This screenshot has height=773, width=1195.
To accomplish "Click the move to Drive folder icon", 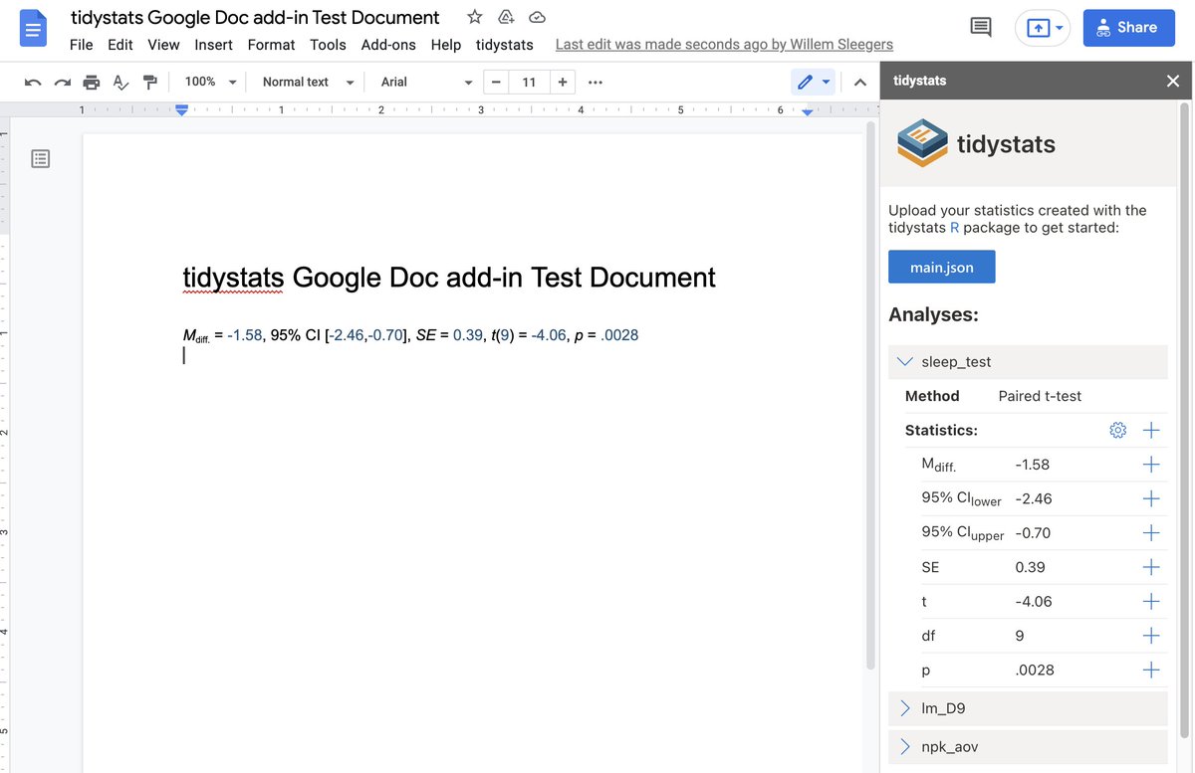I will click(x=506, y=17).
